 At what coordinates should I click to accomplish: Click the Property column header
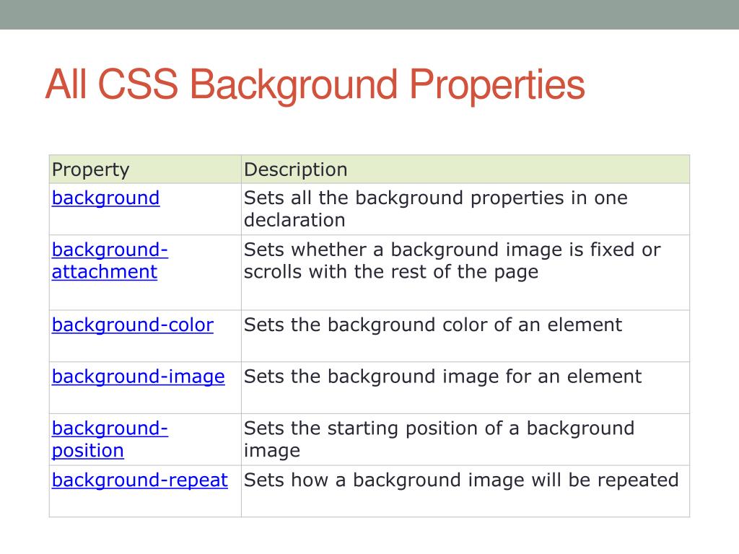[x=89, y=170]
